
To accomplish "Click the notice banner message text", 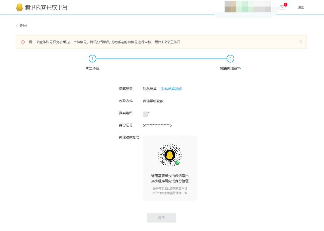I will 104,42.
